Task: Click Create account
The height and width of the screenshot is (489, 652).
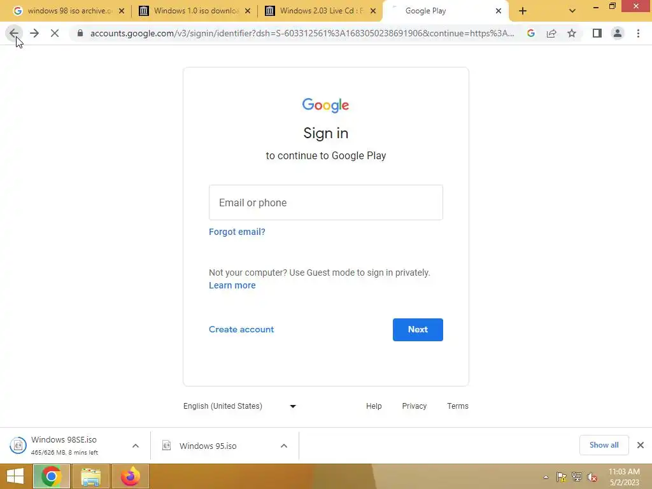Action: (x=241, y=329)
